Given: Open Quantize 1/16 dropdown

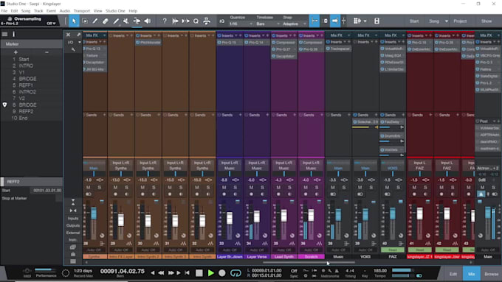Looking at the screenshot, I should (x=241, y=24).
